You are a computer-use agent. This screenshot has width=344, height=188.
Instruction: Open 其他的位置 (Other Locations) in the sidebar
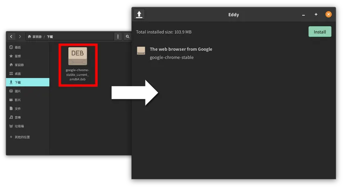click(x=27, y=137)
